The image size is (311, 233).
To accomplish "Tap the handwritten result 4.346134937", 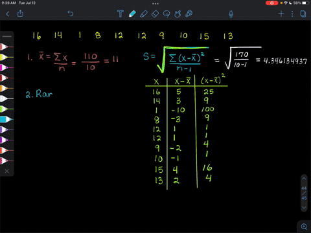I will click(285, 61).
